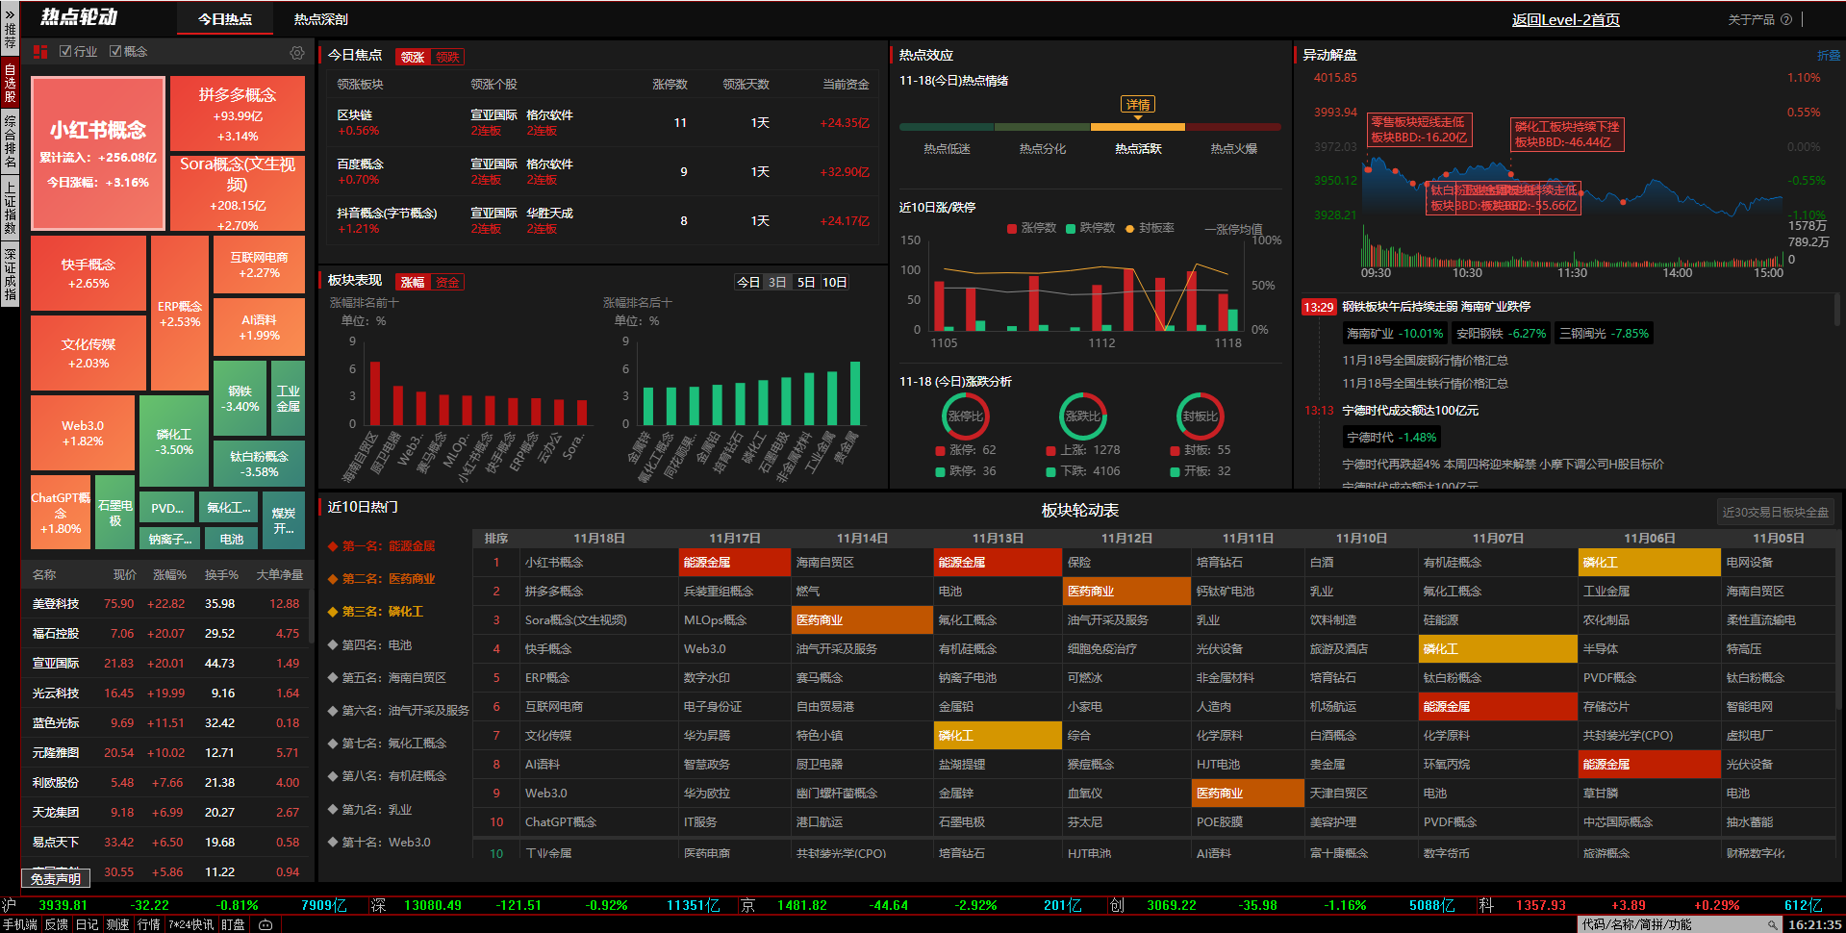Expand 热点情绪 details with 详情 button
This screenshot has width=1846, height=933.
1137,105
